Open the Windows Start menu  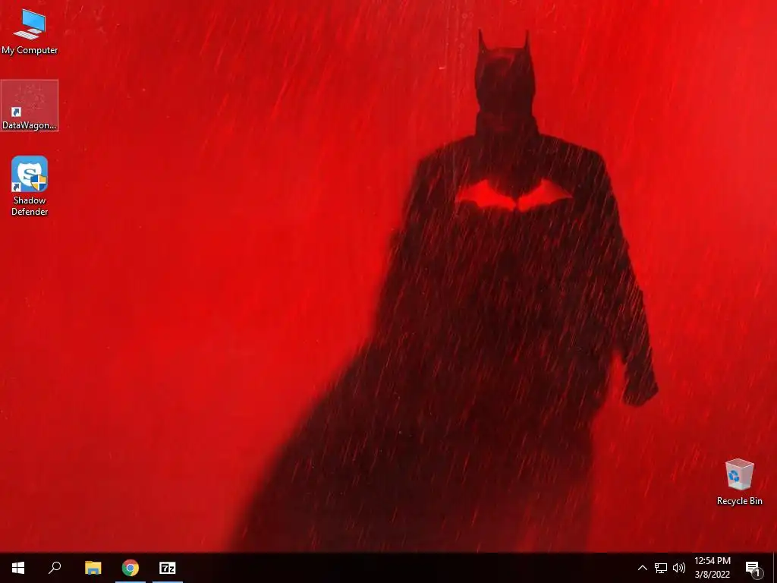click(x=18, y=568)
